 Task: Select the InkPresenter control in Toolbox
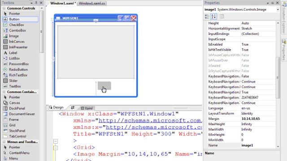[18, 47]
